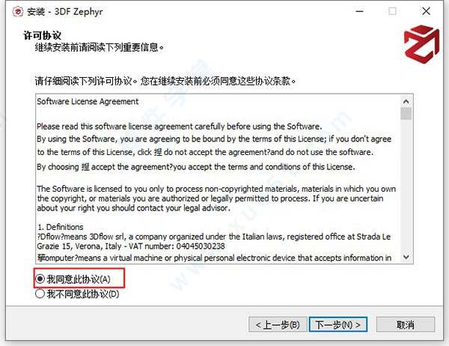
Task: Click the 我不同意此协议(D) label text
Action: [83, 294]
